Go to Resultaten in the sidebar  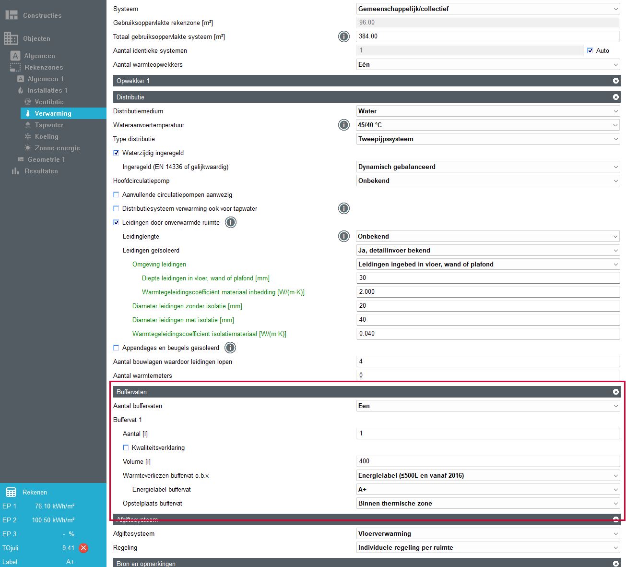coord(41,171)
